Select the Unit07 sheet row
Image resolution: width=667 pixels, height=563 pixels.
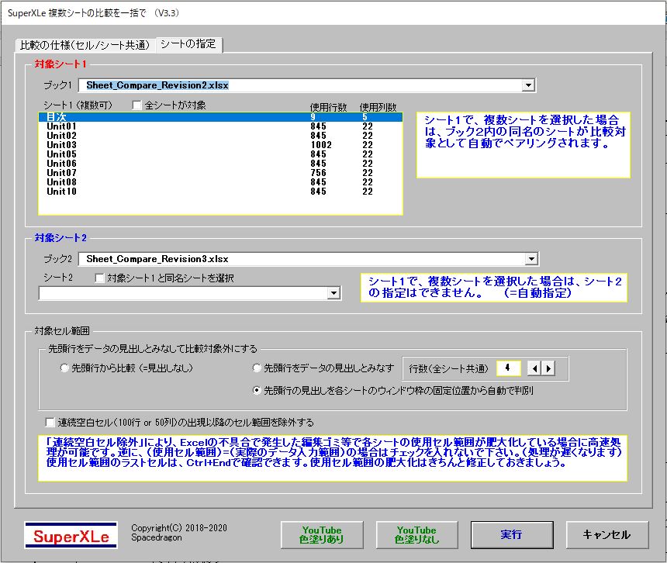pyautogui.click(x=220, y=173)
